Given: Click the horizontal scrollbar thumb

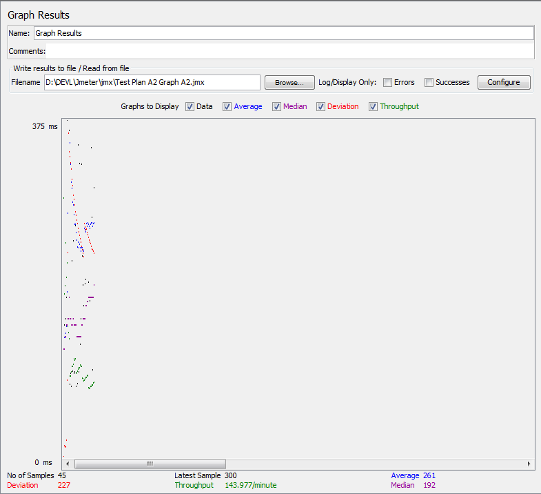Looking at the screenshot, I should (x=150, y=464).
